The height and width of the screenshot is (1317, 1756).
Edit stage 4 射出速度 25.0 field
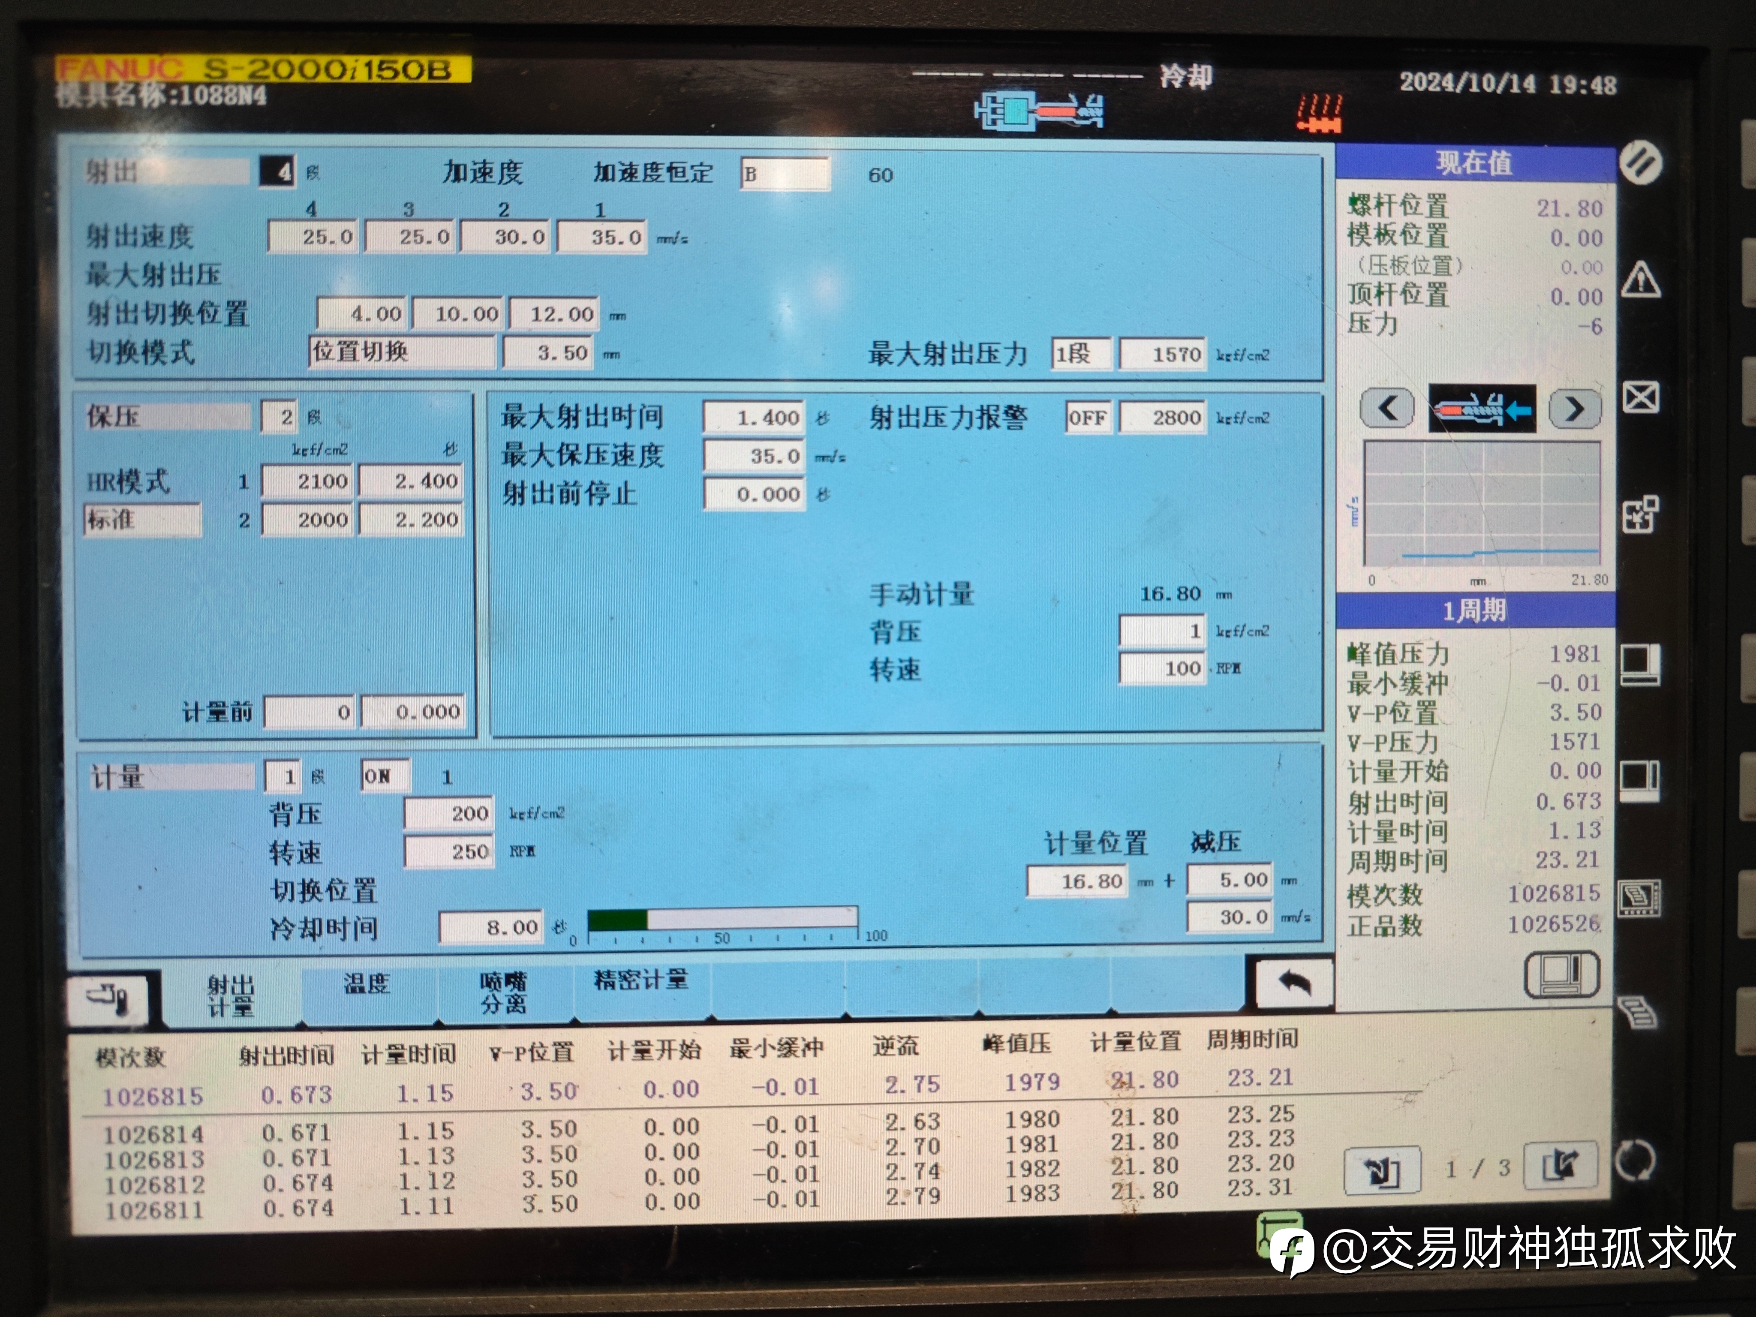click(x=313, y=237)
